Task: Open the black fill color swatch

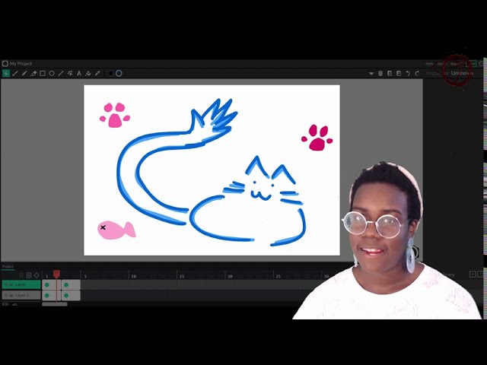Action: (110, 73)
